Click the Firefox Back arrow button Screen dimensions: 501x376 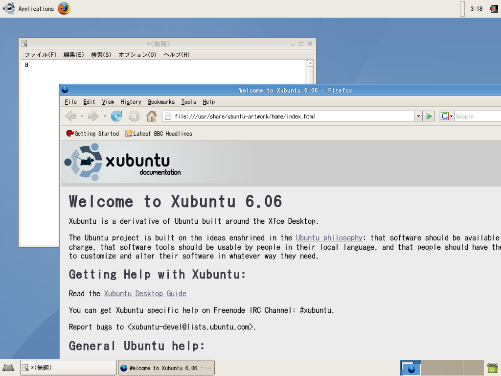[70, 116]
